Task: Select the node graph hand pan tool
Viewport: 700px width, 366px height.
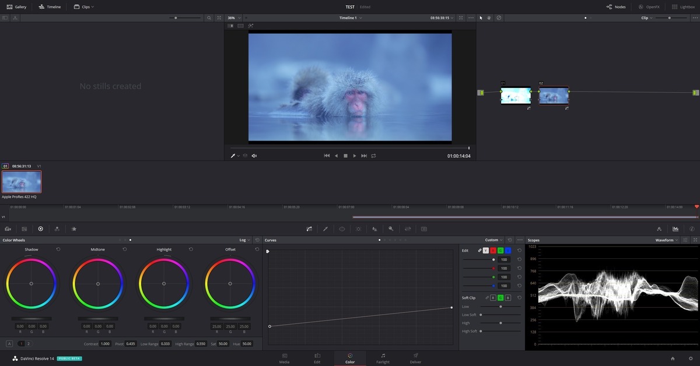Action: (x=489, y=18)
